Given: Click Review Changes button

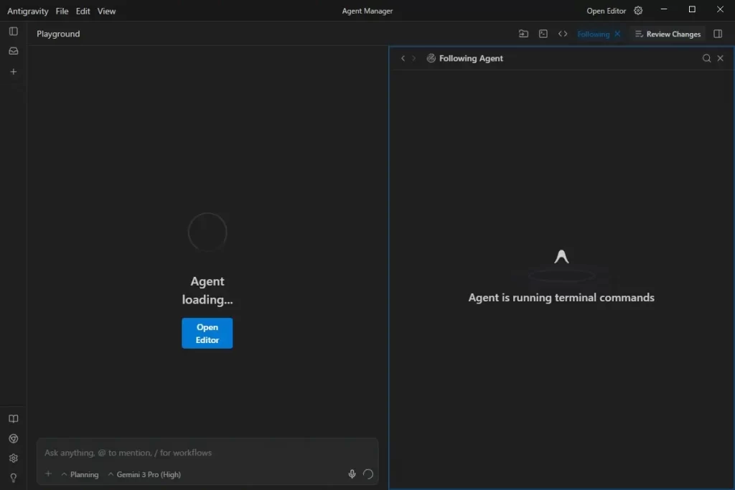Looking at the screenshot, I should 668,34.
